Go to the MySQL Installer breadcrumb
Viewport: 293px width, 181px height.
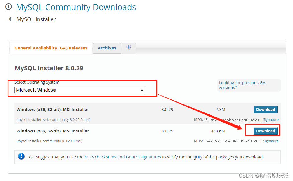click(36, 19)
